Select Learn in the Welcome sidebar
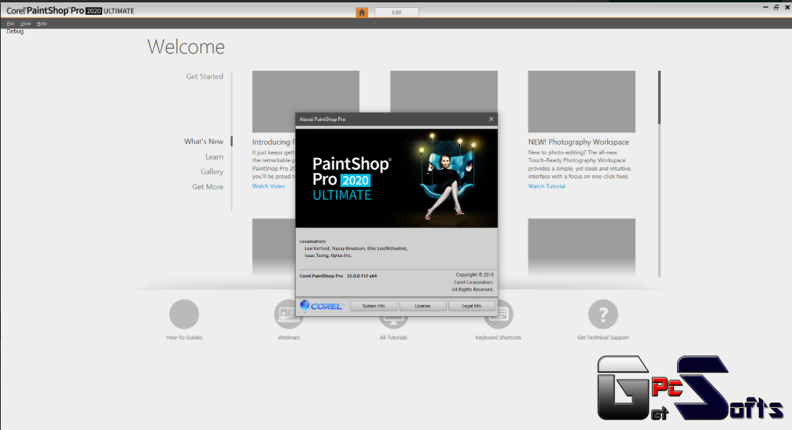The height and width of the screenshot is (430, 792). pyautogui.click(x=214, y=157)
